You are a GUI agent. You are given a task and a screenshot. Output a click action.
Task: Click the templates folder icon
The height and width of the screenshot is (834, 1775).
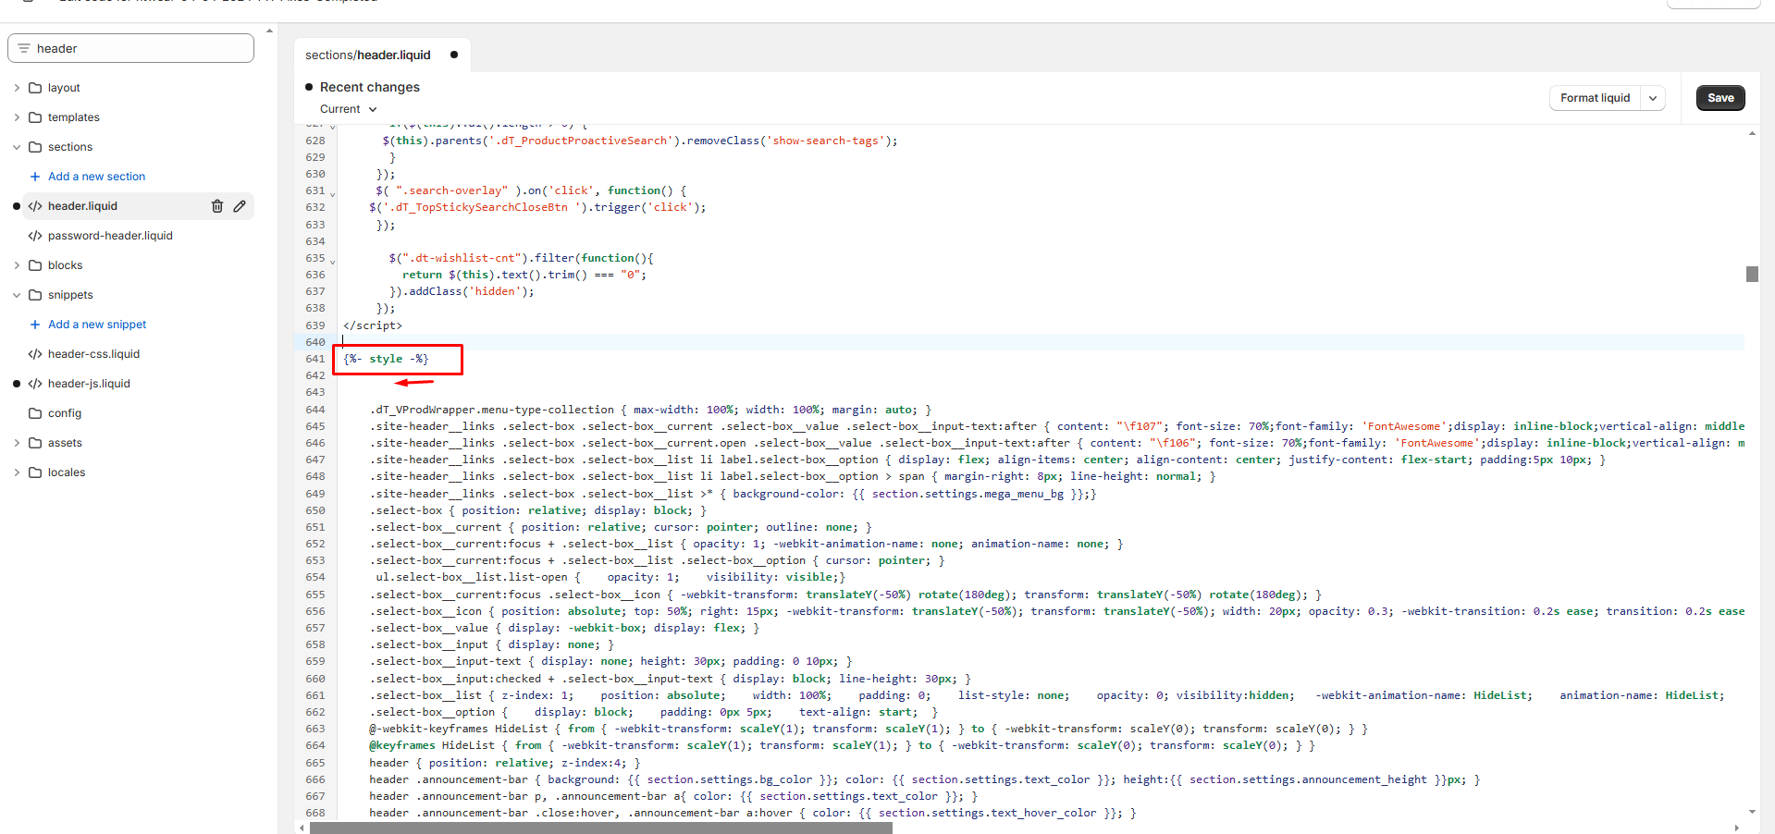(35, 117)
